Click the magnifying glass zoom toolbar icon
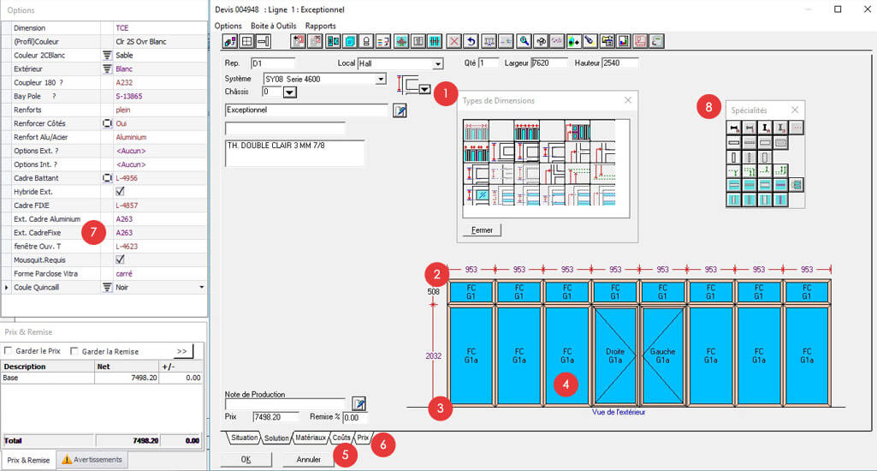The image size is (877, 471). coord(523,41)
